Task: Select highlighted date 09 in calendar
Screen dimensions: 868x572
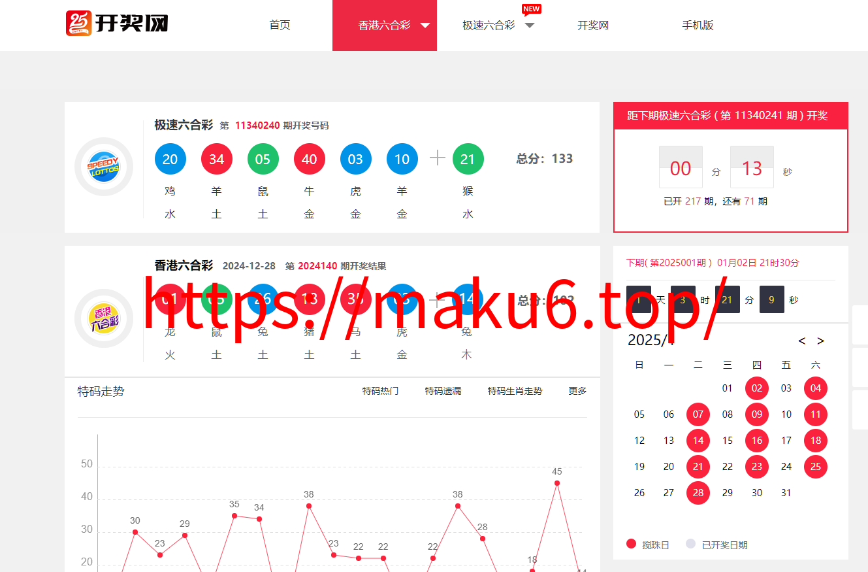Action: (x=757, y=414)
